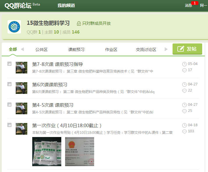Click the group logo avatar icon
208x172 pixels.
[x=14, y=27]
